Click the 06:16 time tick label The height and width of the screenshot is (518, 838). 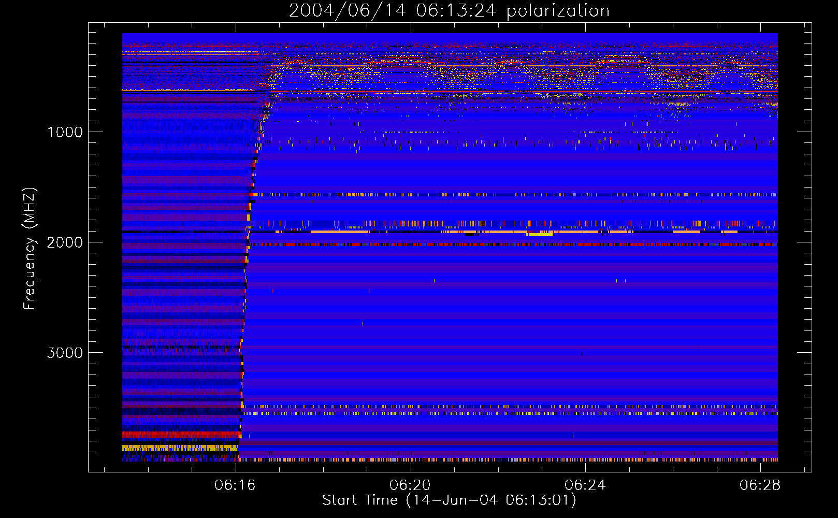click(x=235, y=485)
